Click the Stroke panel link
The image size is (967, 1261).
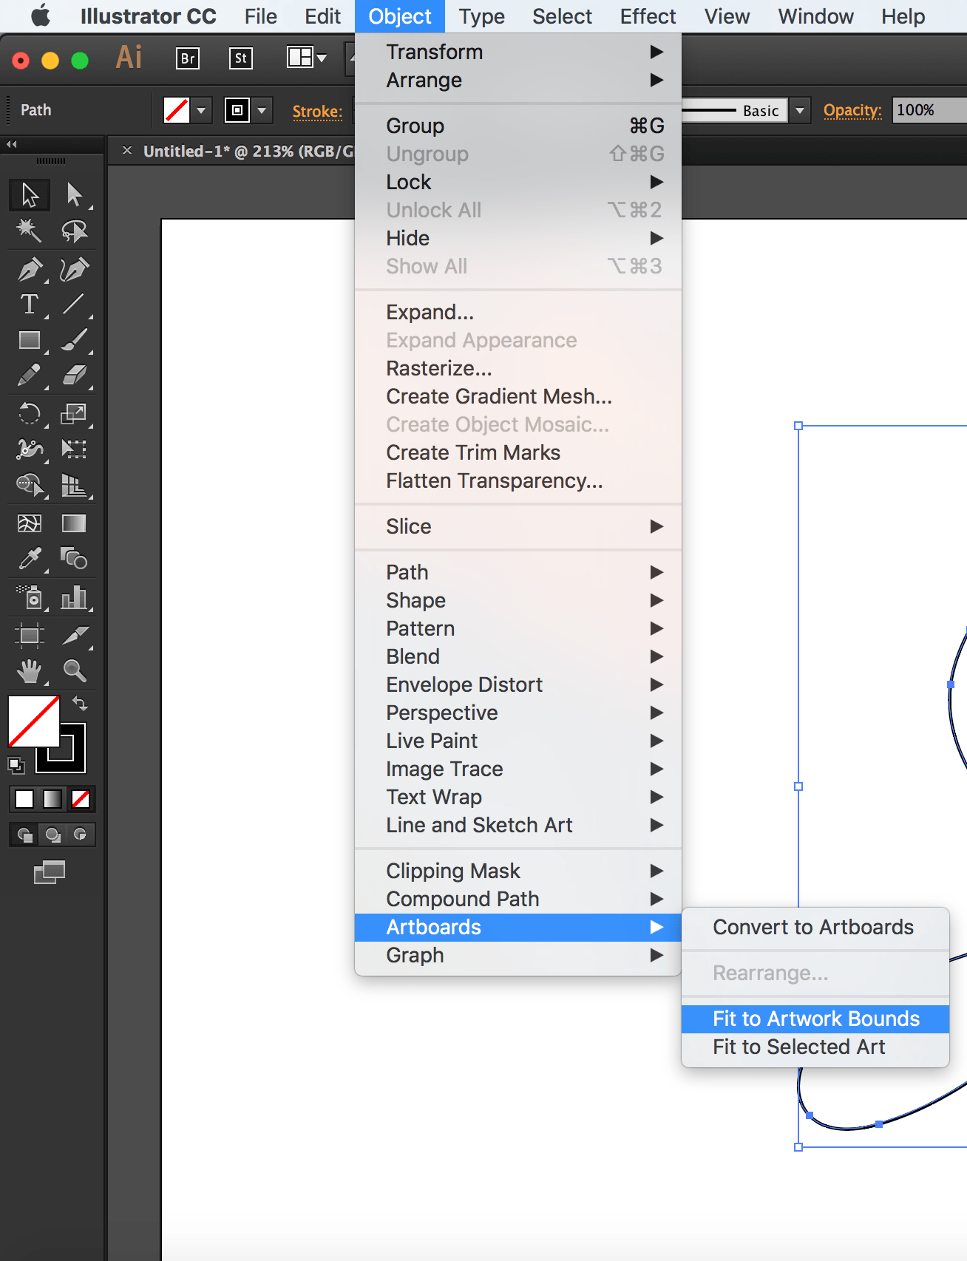click(x=317, y=112)
